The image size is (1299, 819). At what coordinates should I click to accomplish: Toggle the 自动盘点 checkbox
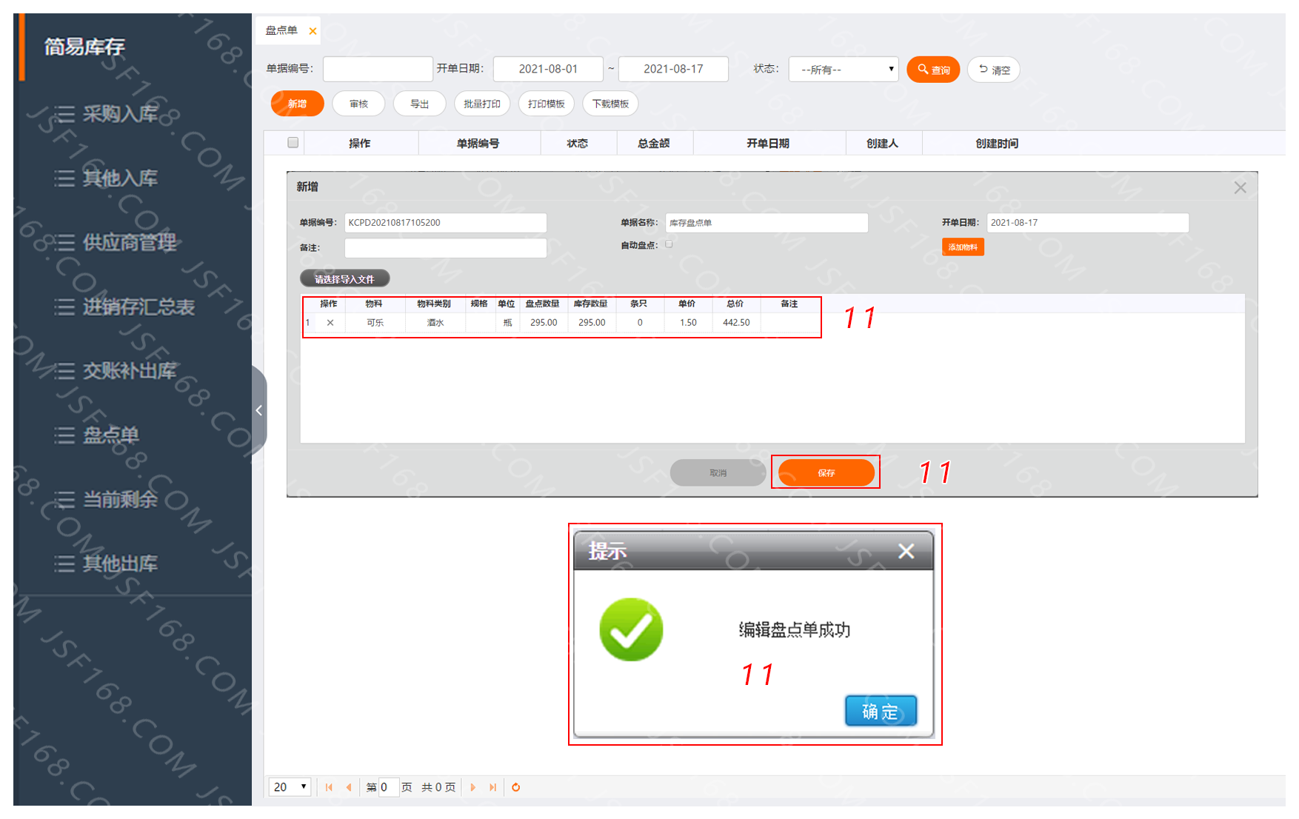pos(669,244)
